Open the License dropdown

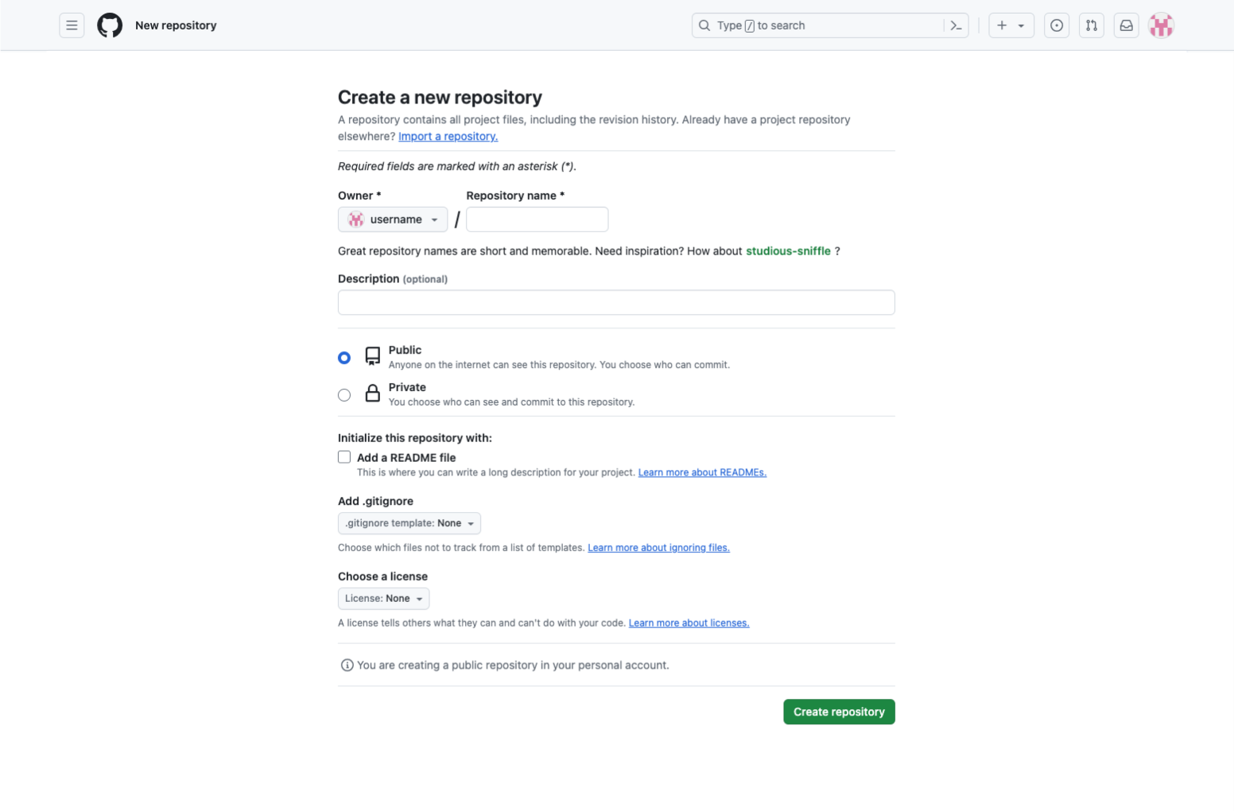(383, 598)
